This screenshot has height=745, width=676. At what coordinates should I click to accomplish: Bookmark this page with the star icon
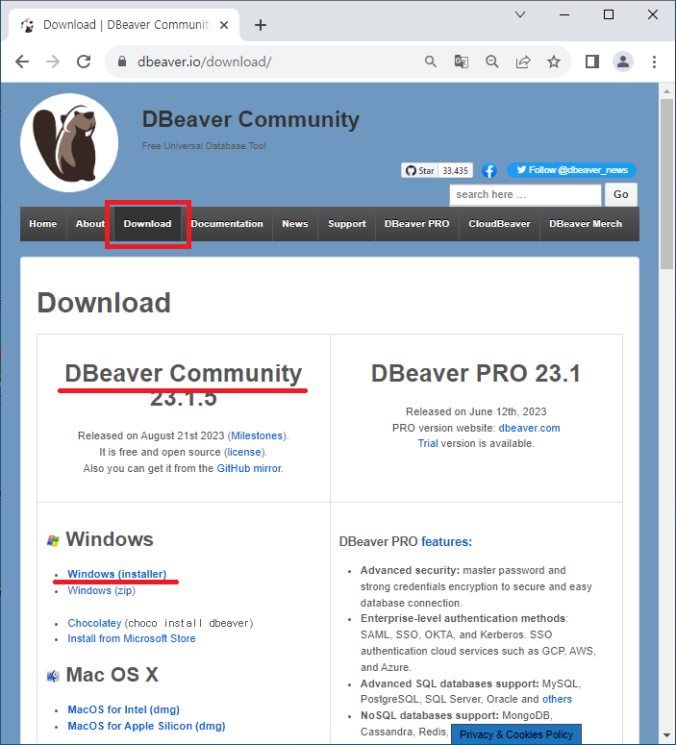pos(553,62)
